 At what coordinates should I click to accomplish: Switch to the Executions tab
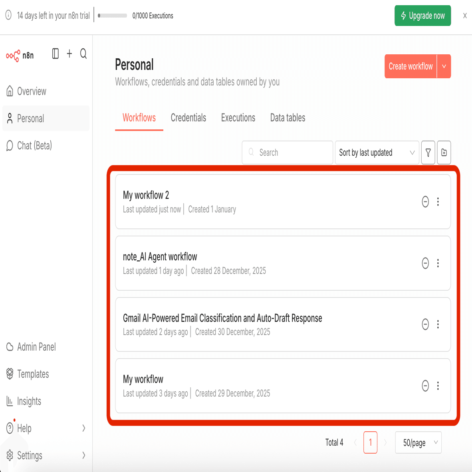pos(238,118)
